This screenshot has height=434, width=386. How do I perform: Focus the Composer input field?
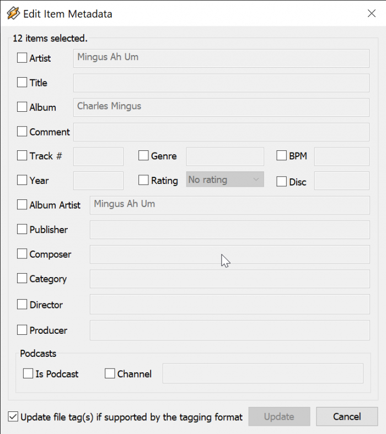[x=229, y=254]
